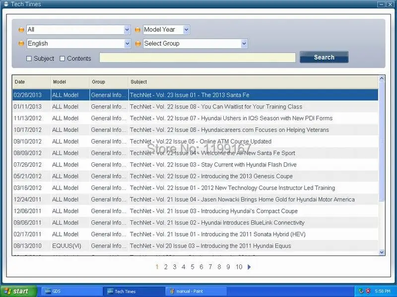397x297 pixels.
Task: Switch to manual - Paint taskbar window
Action: pos(196,291)
